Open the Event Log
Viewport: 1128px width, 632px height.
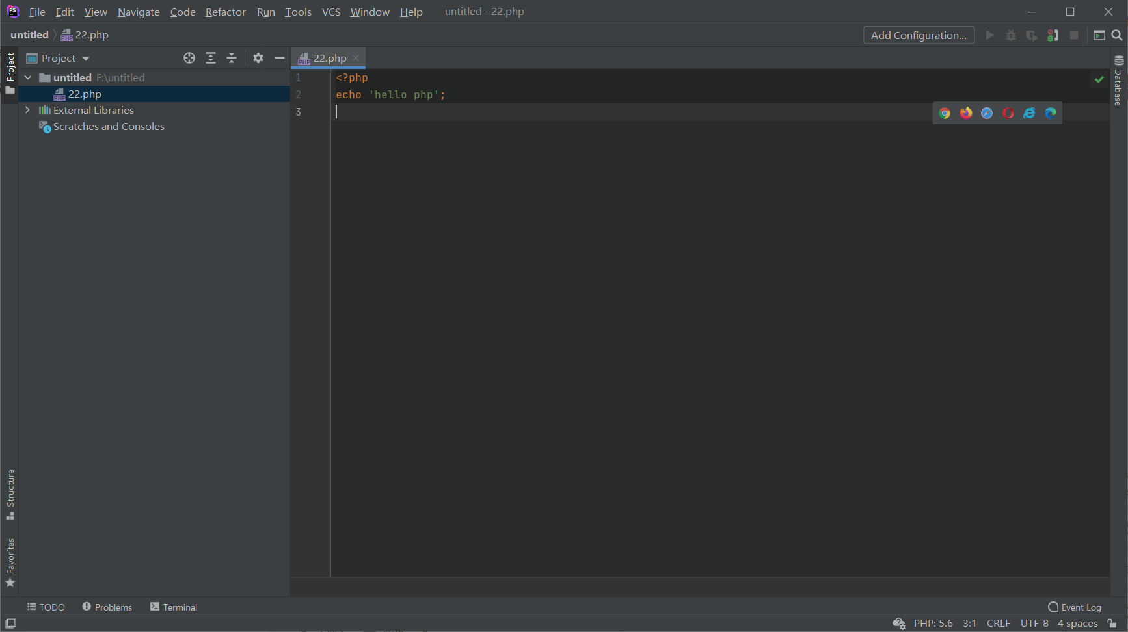1075,607
